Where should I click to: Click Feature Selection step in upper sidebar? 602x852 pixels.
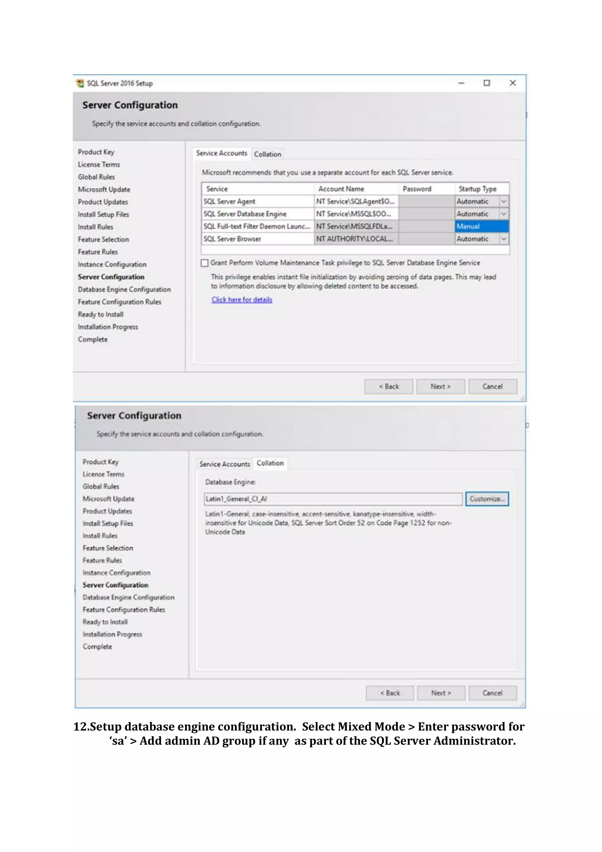pyautogui.click(x=103, y=239)
